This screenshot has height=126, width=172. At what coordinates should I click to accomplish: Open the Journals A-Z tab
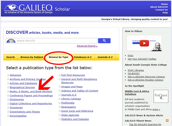point(106,57)
